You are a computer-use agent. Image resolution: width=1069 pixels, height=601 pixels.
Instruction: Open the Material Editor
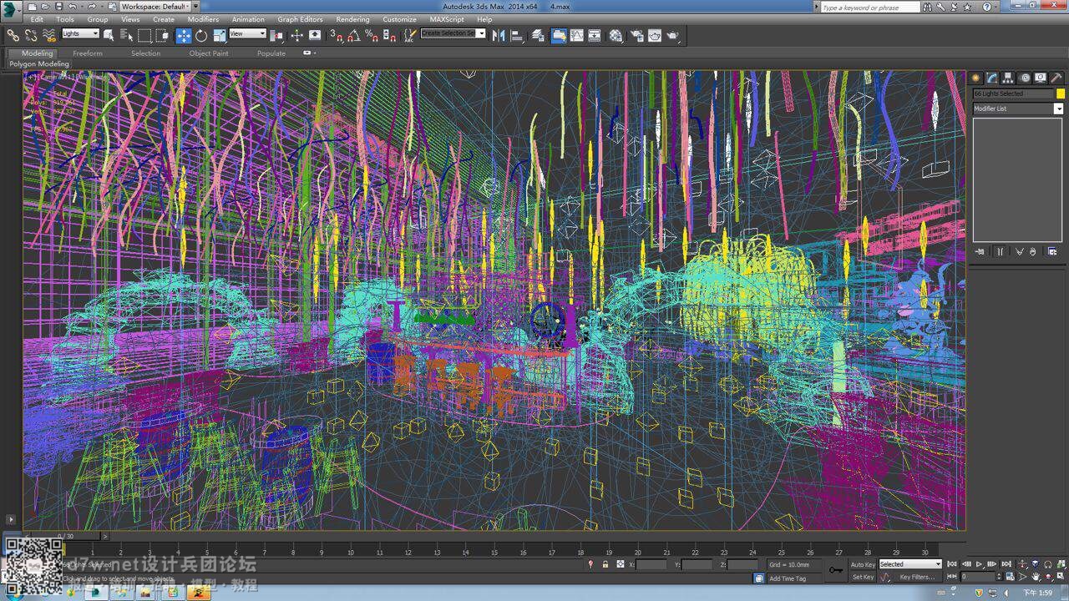616,35
